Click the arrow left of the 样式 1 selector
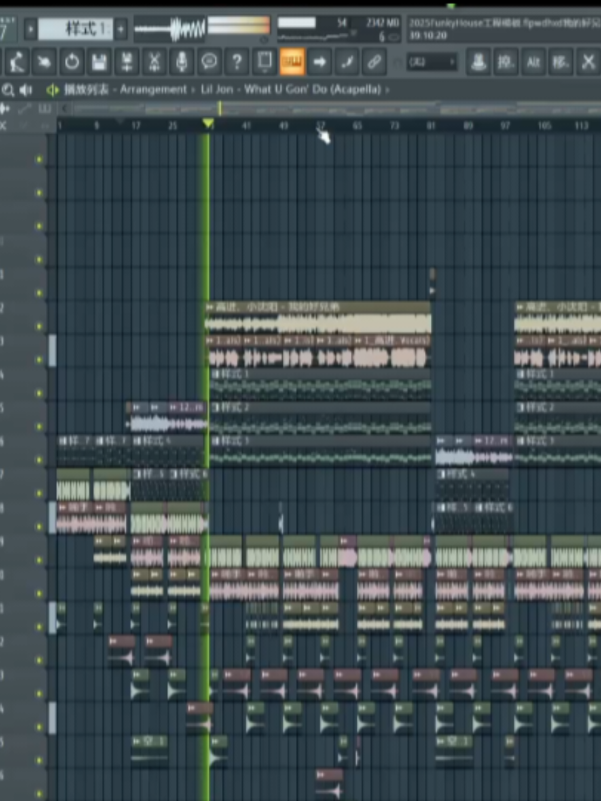Image resolution: width=601 pixels, height=801 pixels. pyautogui.click(x=30, y=29)
